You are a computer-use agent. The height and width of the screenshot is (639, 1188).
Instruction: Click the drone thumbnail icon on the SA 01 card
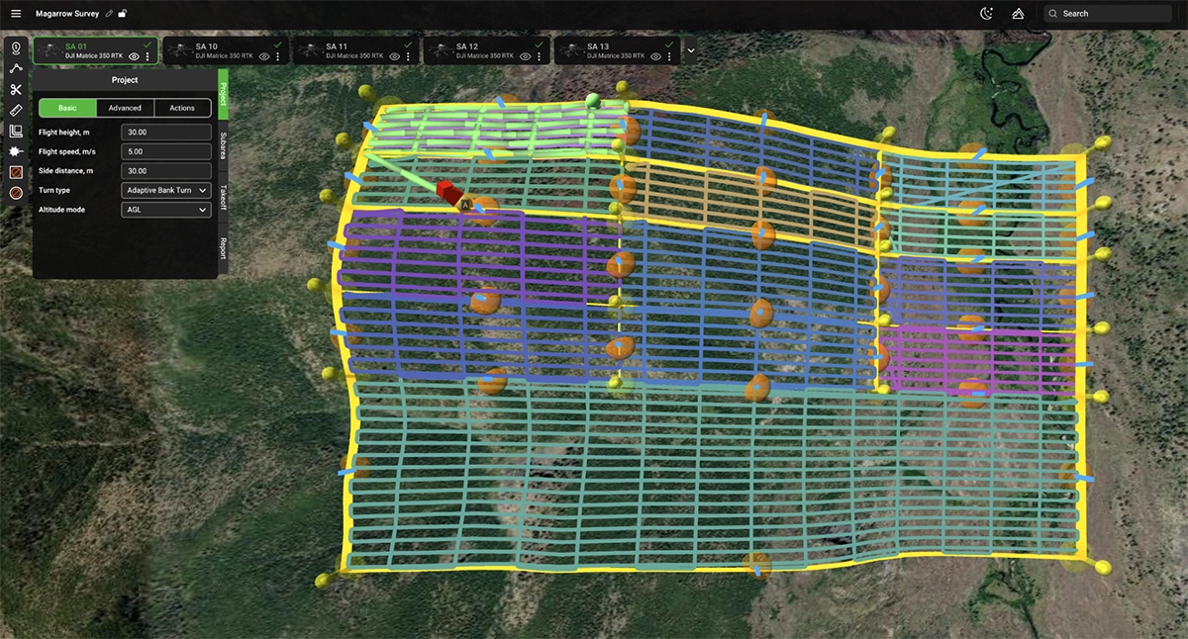click(49, 51)
